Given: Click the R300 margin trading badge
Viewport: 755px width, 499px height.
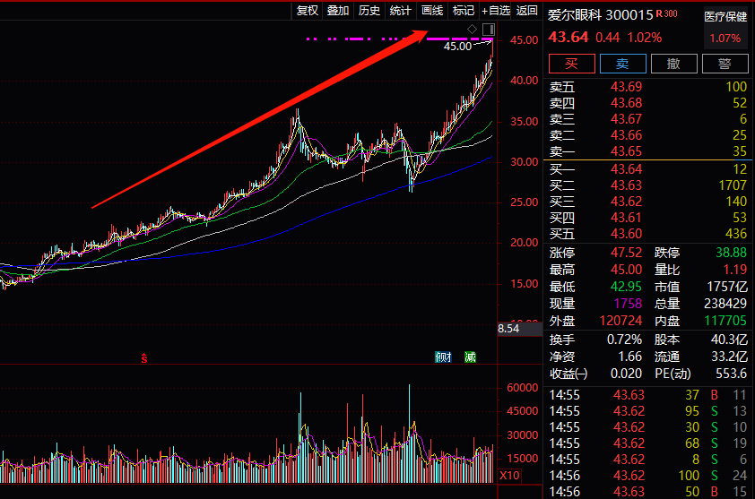Looking at the screenshot, I should 666,14.
